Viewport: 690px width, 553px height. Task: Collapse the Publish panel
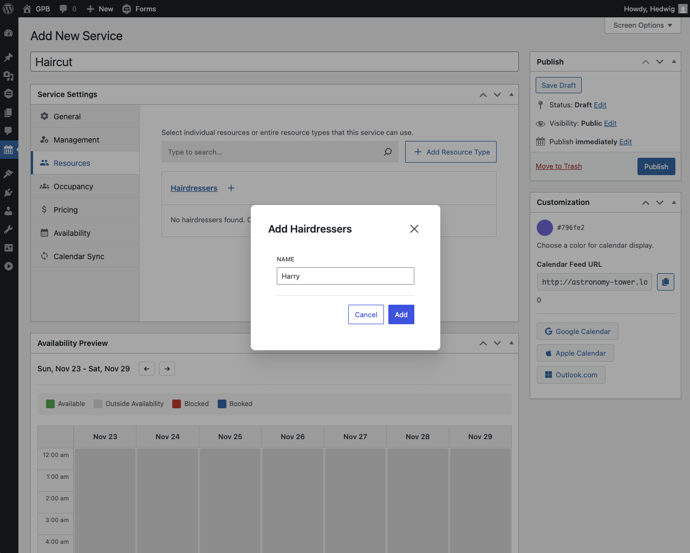(674, 62)
